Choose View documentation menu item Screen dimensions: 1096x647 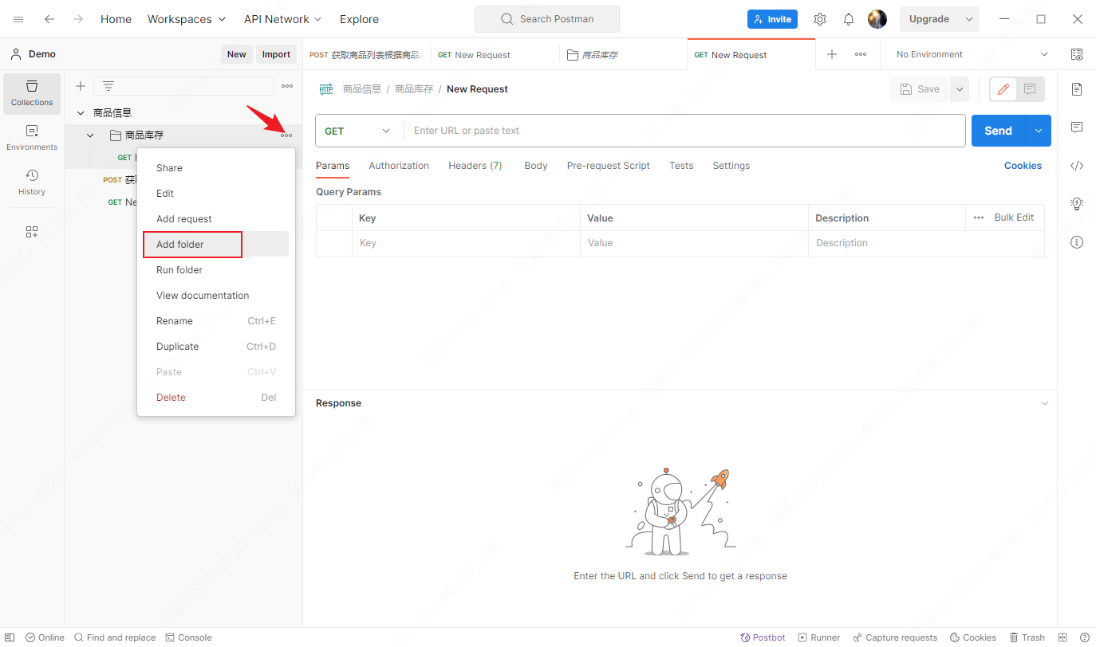[x=216, y=296]
